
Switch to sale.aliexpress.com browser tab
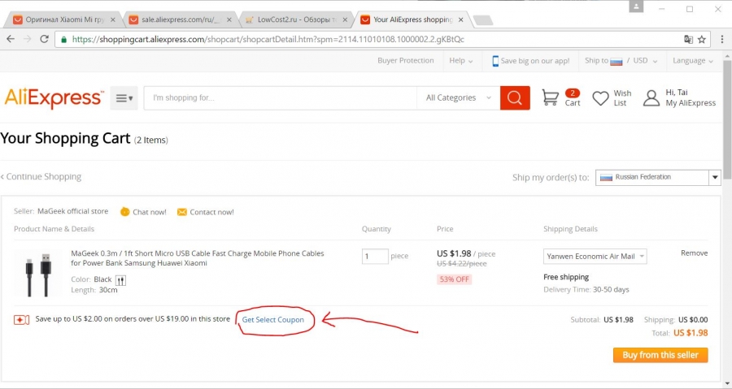pos(181,19)
